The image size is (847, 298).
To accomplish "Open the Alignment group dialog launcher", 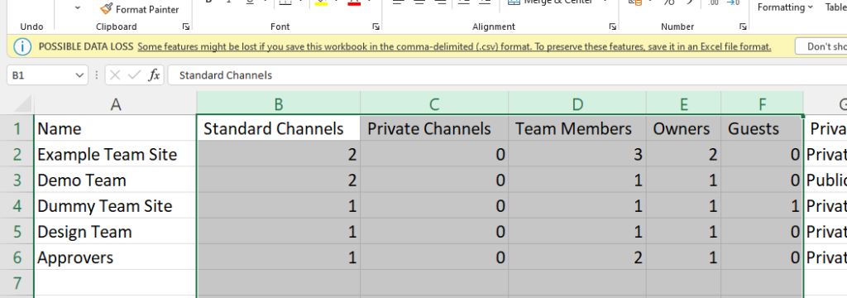I will 613,26.
